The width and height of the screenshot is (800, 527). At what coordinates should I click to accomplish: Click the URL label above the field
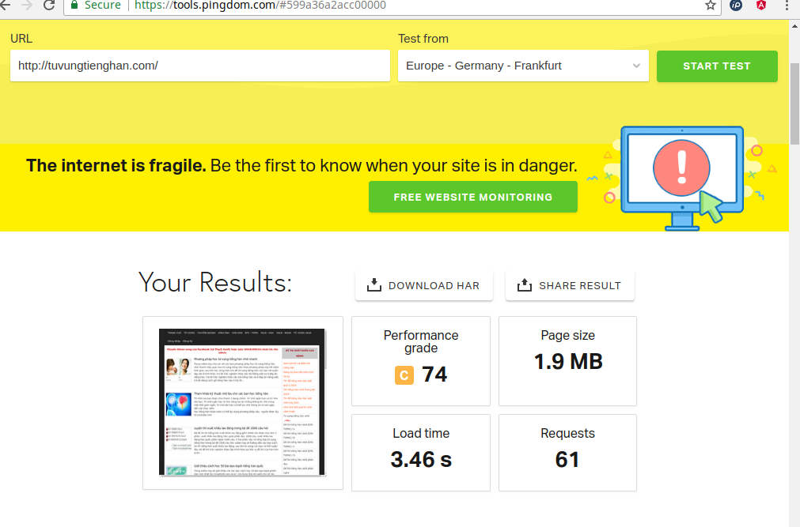[21, 39]
